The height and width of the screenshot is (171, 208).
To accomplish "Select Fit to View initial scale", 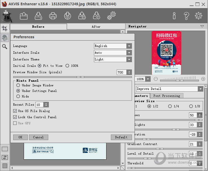I will point(39,66).
